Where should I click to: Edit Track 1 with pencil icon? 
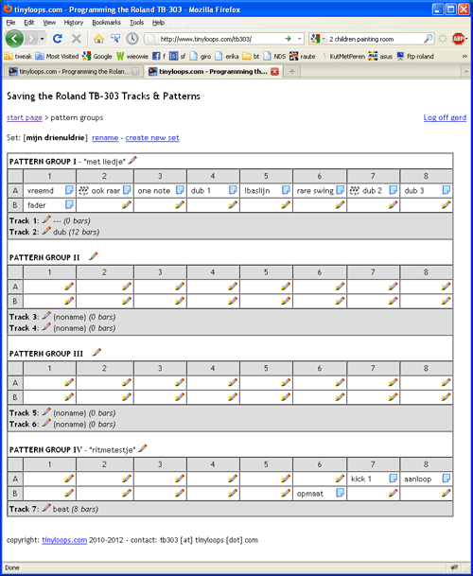(46, 219)
